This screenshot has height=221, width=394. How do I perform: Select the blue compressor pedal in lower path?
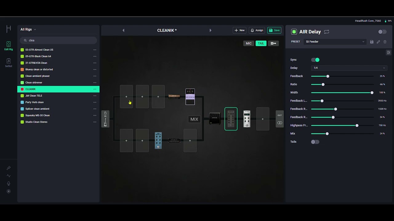(x=158, y=141)
